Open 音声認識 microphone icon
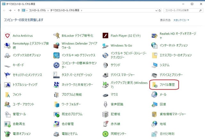The height and width of the screenshot is (140, 205). tap(105, 104)
